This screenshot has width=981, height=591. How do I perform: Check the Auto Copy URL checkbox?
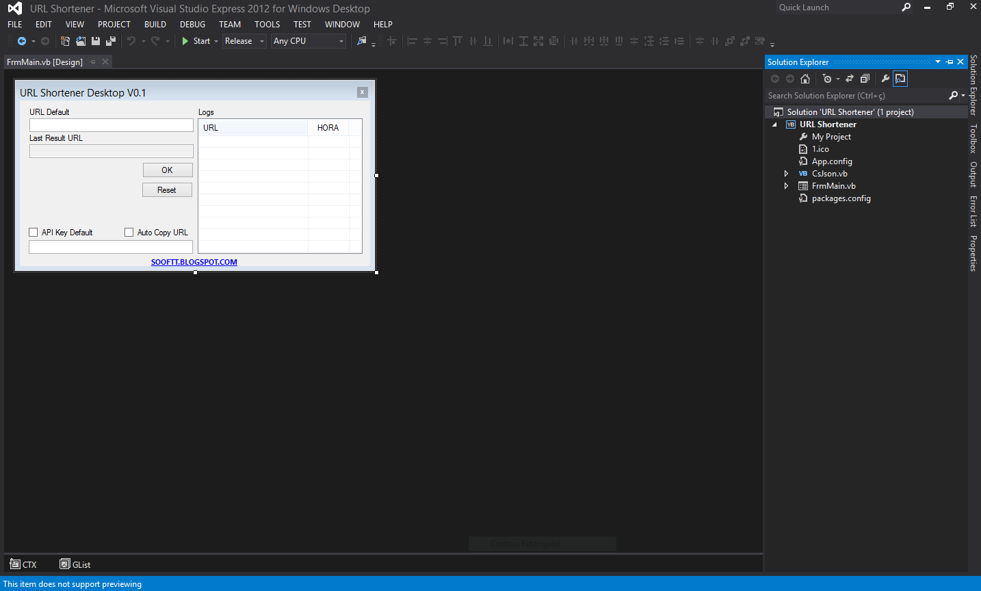pos(129,233)
